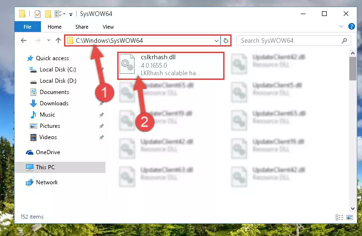This screenshot has width=362, height=236.
Task: Click the folder icon in address bar
Action: tap(70, 41)
